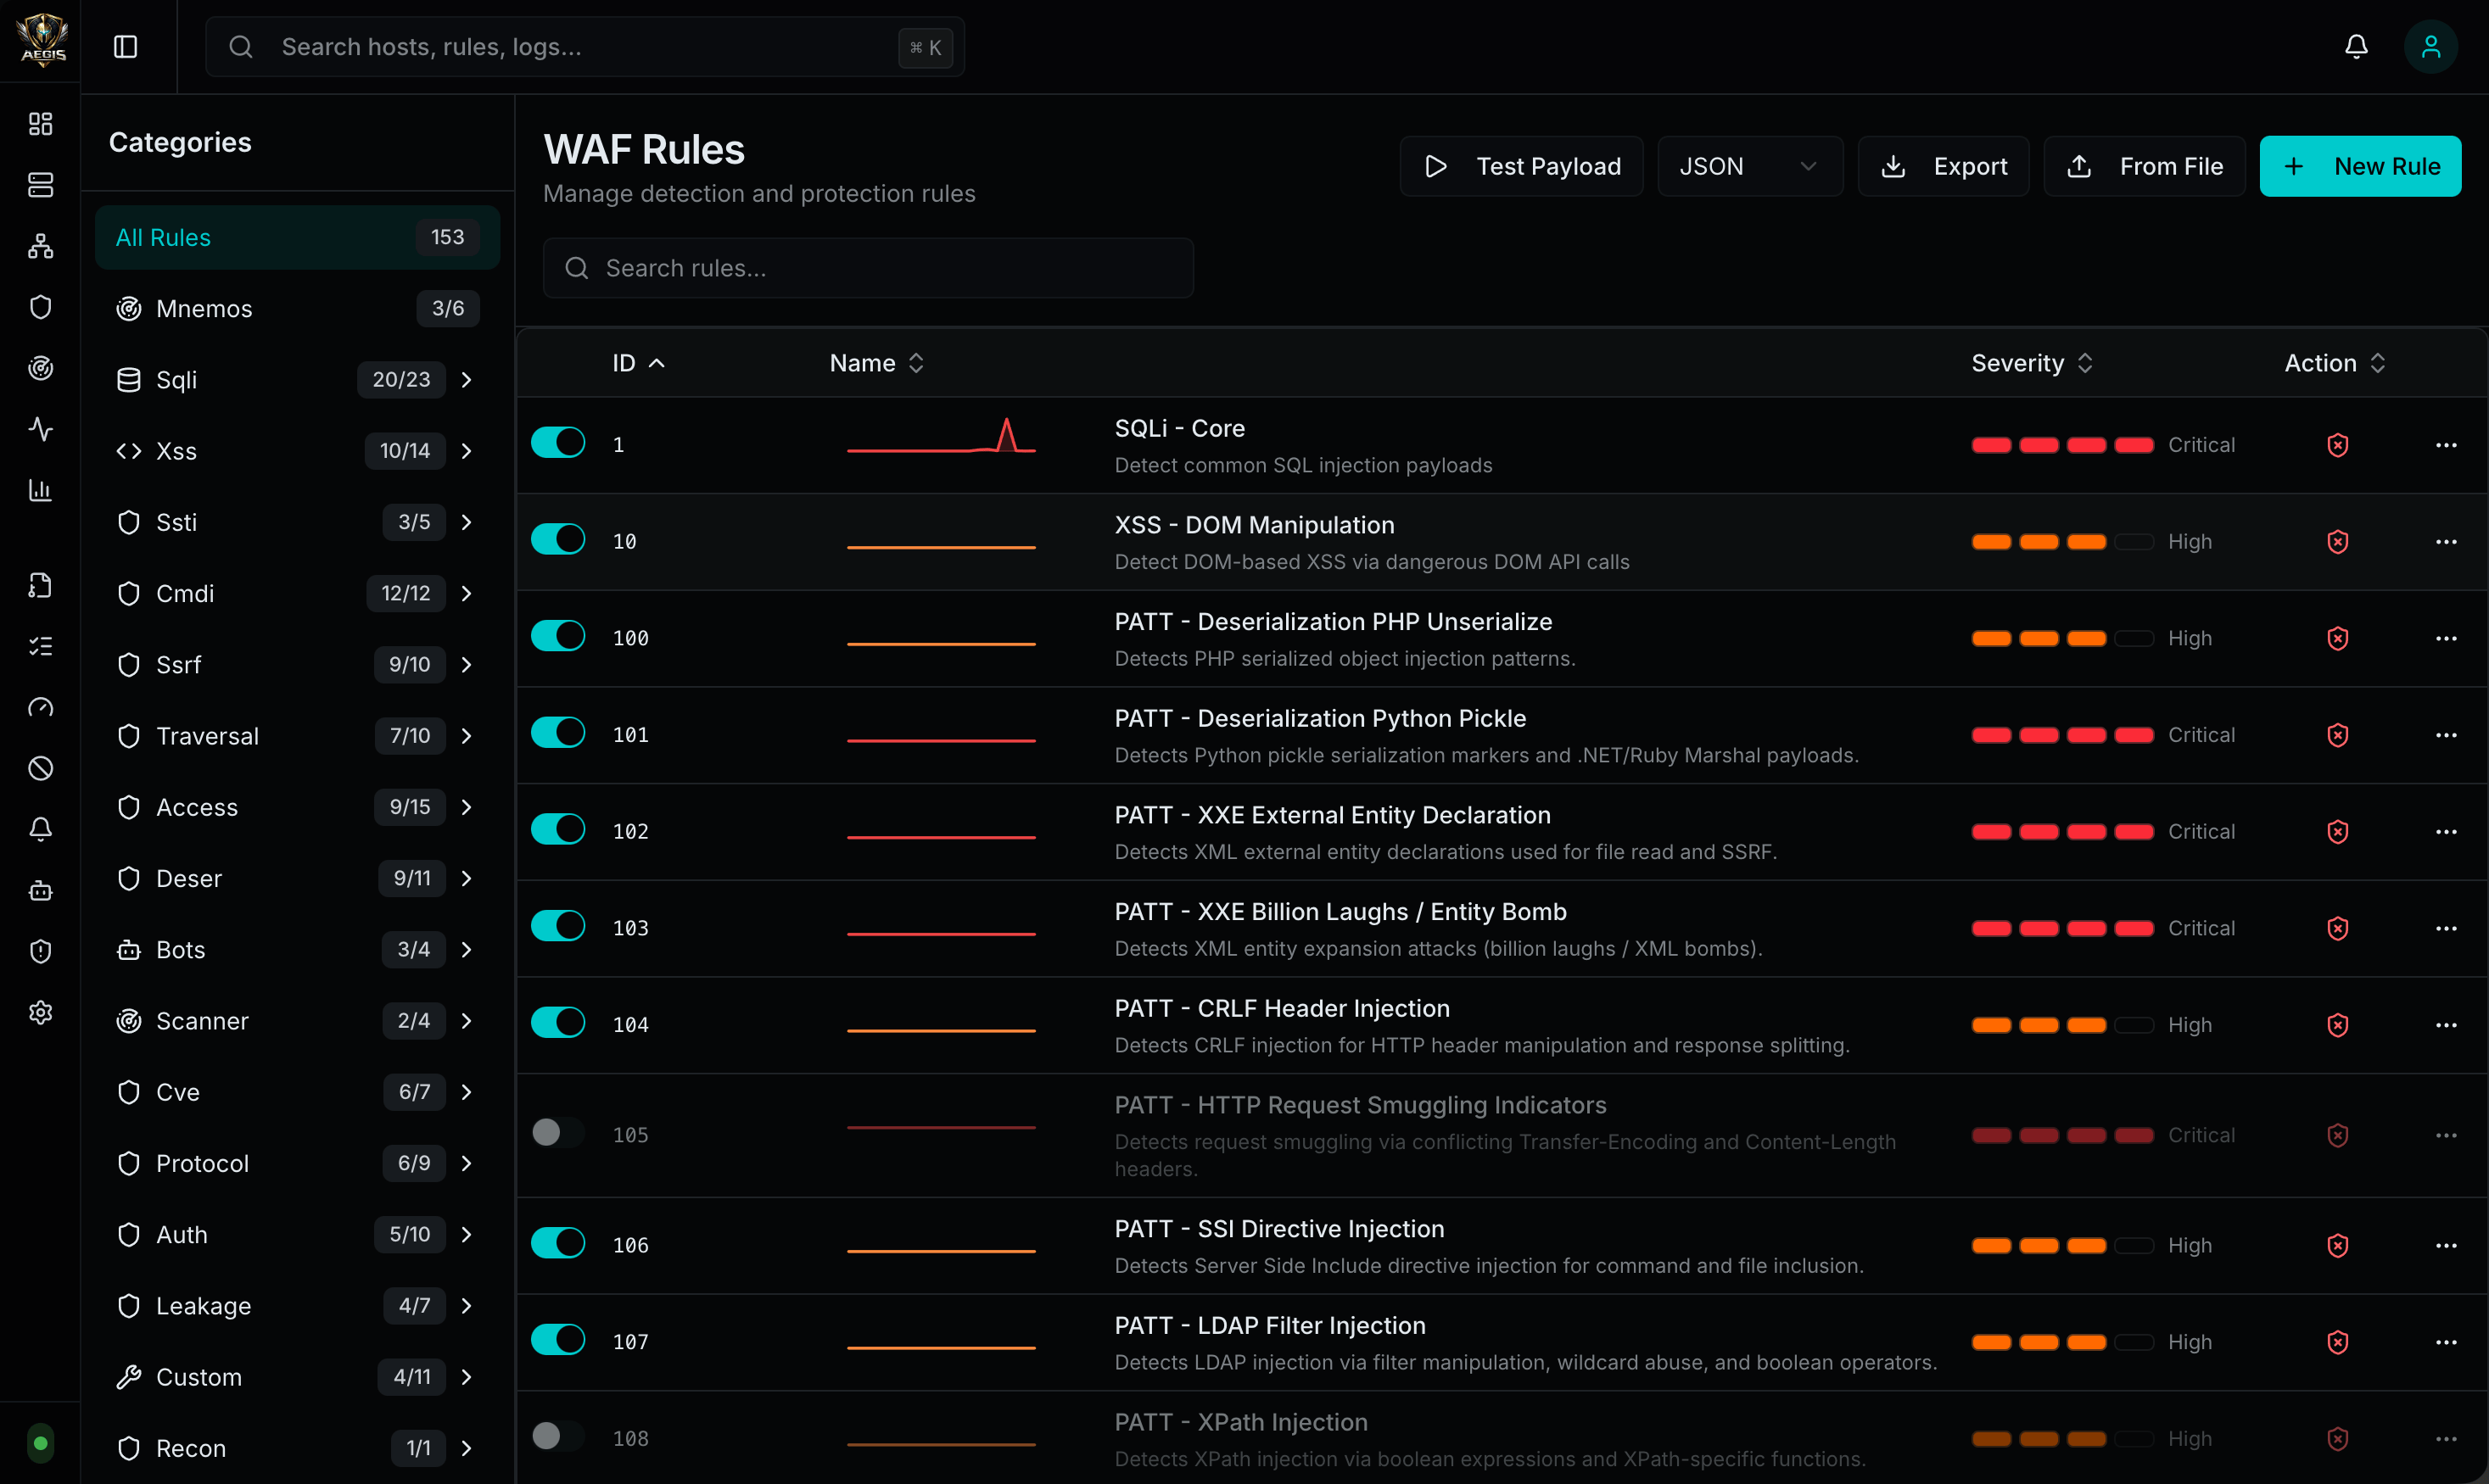Viewport: 2489px width, 1484px height.
Task: Turn off the XSS - DOM Manipulation rule
Action: click(x=557, y=539)
